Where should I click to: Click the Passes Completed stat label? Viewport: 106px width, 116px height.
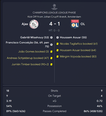54,111
